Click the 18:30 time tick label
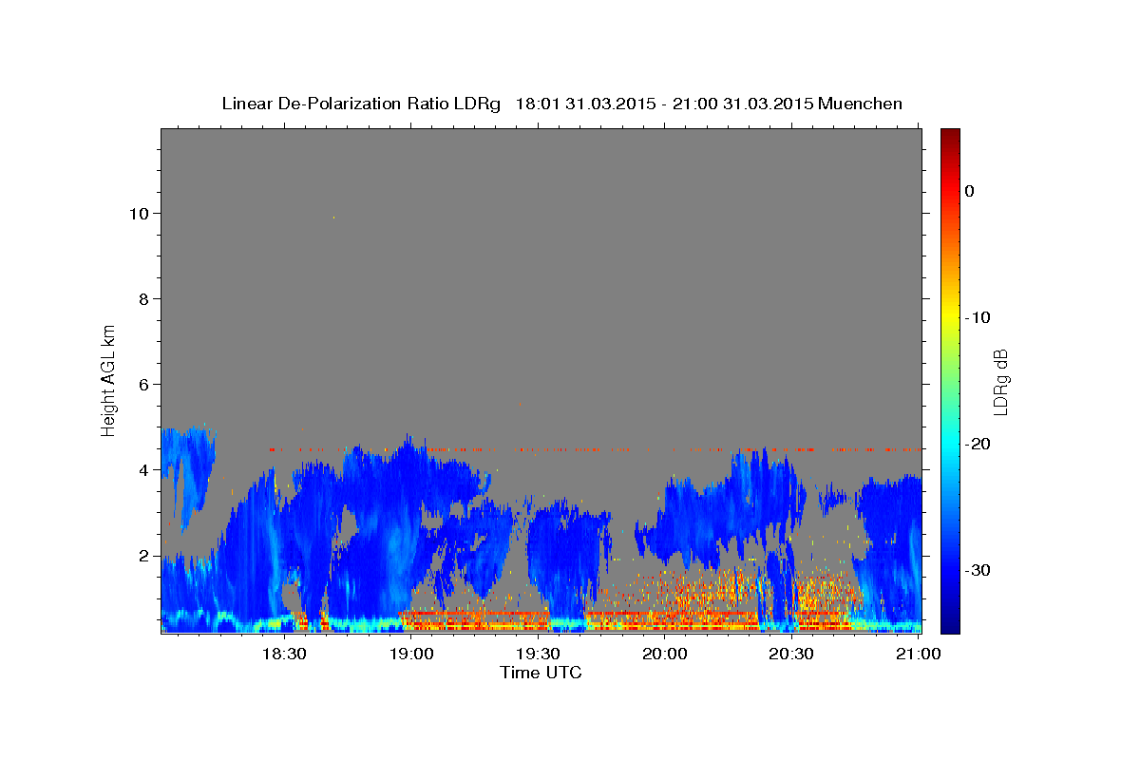Viewport: 1140px width, 760px height. pyautogui.click(x=283, y=654)
